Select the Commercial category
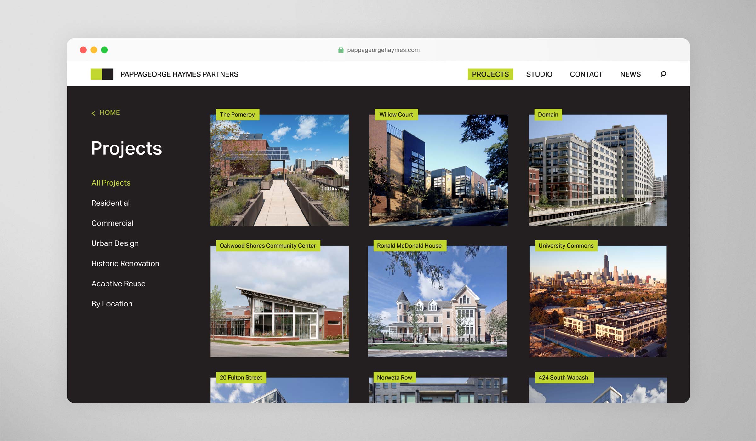 (112, 223)
